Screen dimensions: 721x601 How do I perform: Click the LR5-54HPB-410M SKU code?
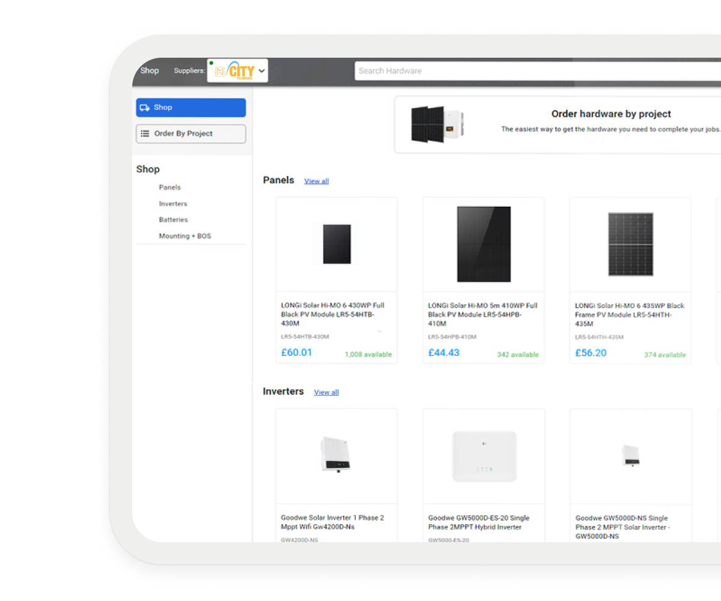pos(452,337)
